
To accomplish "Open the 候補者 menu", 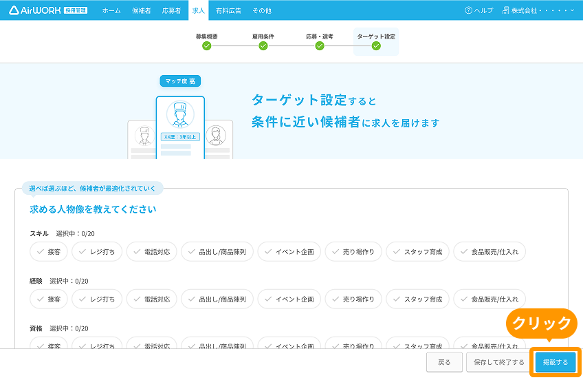I will click(x=142, y=11).
